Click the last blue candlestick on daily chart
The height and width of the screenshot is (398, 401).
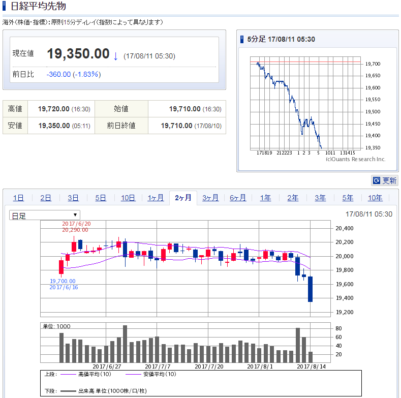(x=311, y=289)
